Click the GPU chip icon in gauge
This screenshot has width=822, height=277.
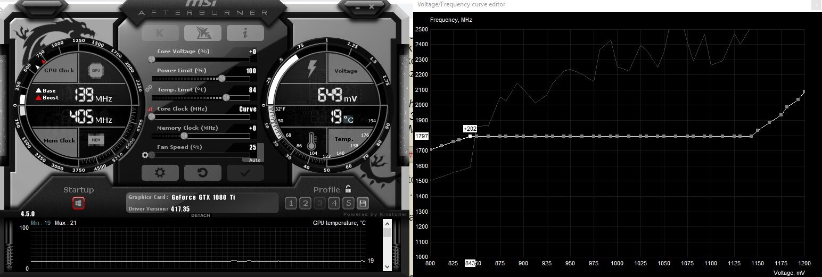click(96, 70)
